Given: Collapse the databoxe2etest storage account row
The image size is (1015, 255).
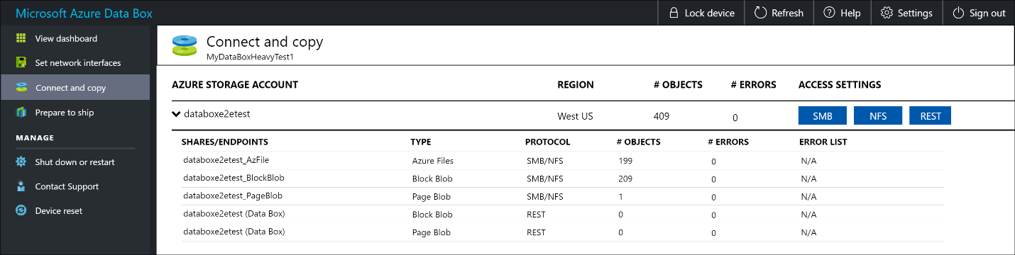Looking at the screenshot, I should 176,113.
